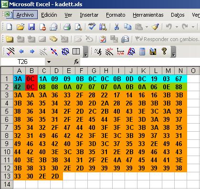This screenshot has width=200, height=189.
Task: Click the yellow New Comment note icon
Action: click(x=10, y=39)
